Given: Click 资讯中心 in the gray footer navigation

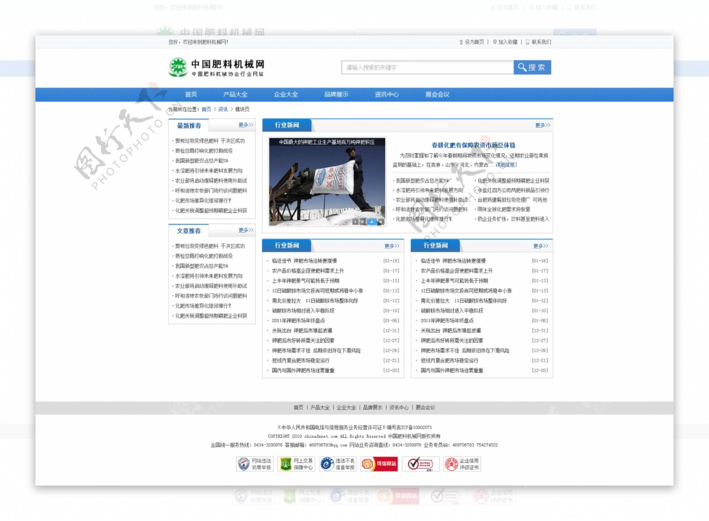Looking at the screenshot, I should click(399, 407).
